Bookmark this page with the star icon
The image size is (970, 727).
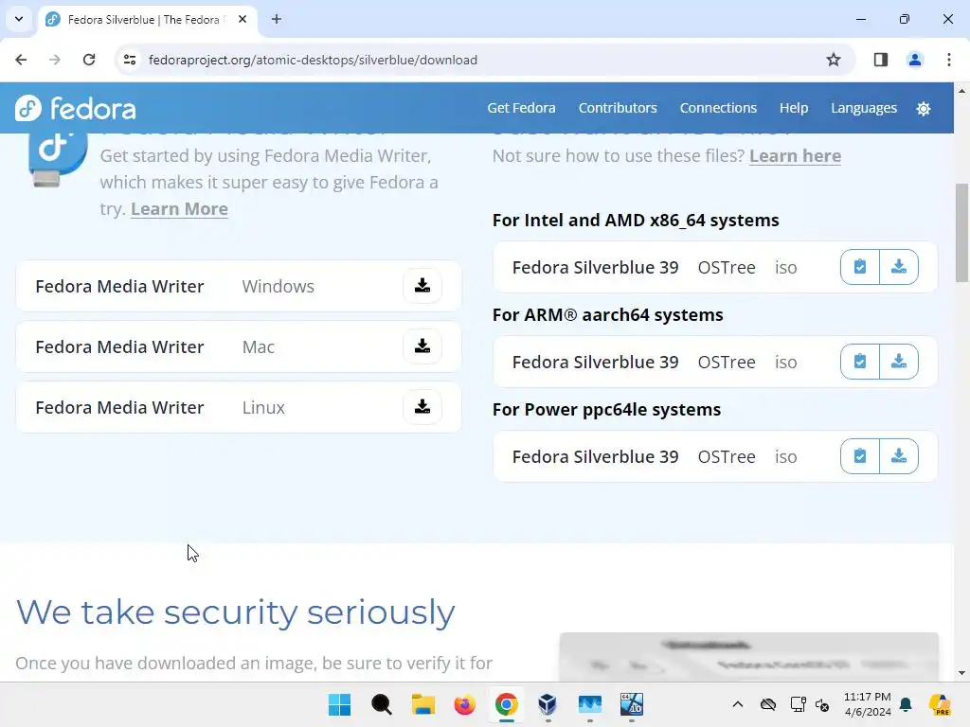834,60
